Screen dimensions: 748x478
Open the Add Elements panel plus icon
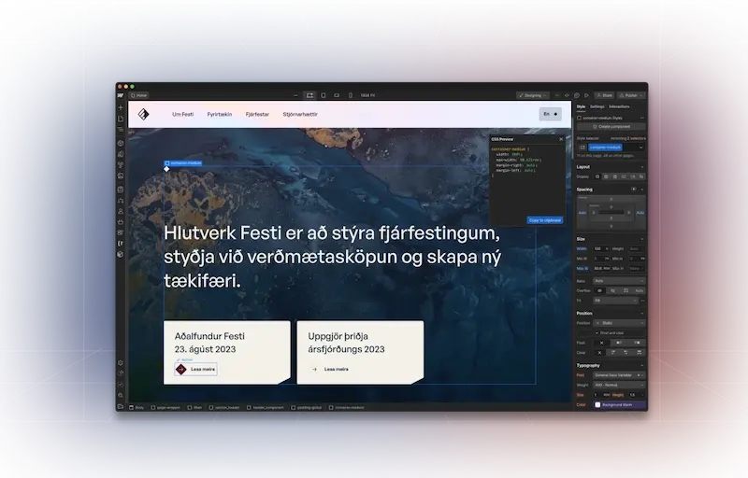(x=121, y=107)
